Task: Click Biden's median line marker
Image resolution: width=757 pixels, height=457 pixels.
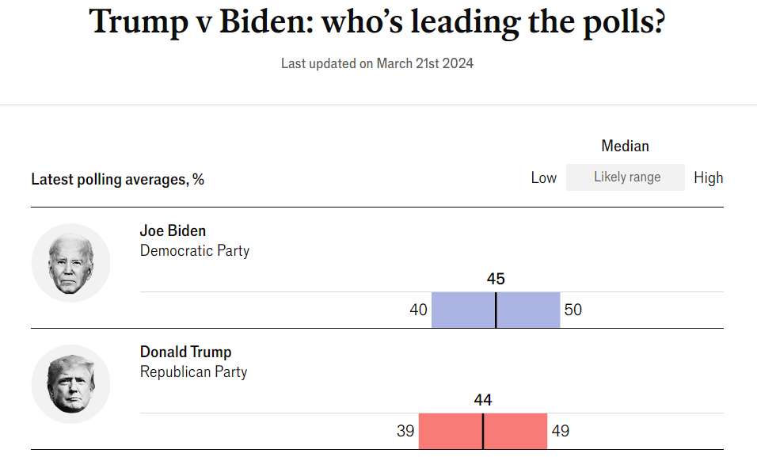Action: point(496,310)
